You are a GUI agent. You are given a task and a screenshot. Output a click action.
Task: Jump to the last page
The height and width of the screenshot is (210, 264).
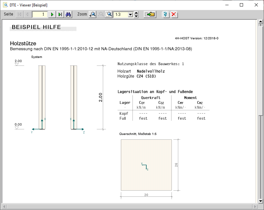pos(60,15)
